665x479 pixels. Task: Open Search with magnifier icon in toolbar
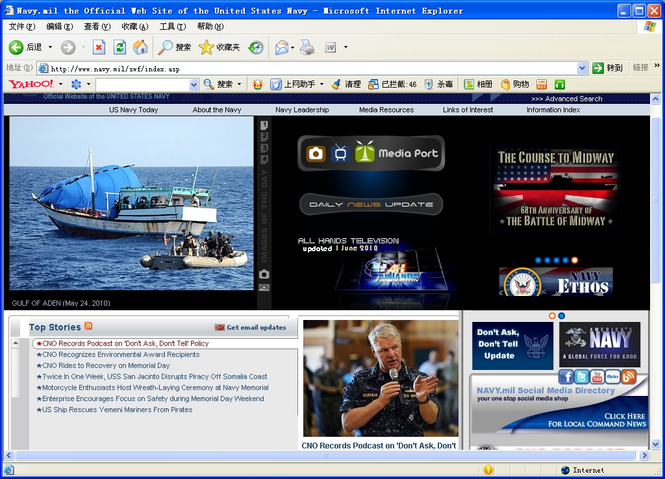click(x=165, y=47)
